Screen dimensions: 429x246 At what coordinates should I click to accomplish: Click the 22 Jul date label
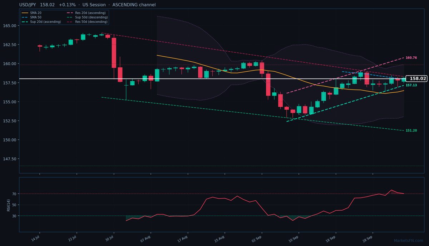click(73, 239)
